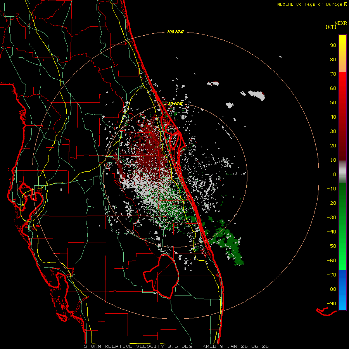Select the positive 40 scale value

[x=333, y=117]
